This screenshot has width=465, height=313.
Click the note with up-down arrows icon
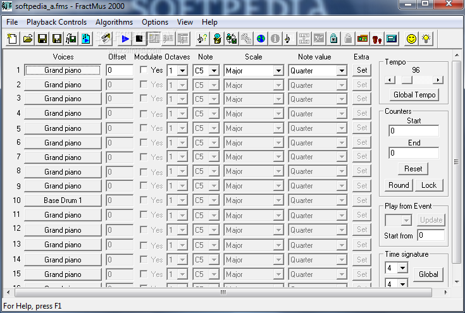(x=289, y=39)
